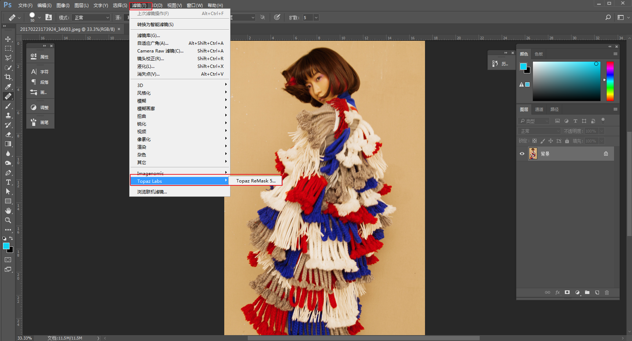The height and width of the screenshot is (341, 632).
Task: Filter layers by pixel layers icon
Action: (x=557, y=121)
